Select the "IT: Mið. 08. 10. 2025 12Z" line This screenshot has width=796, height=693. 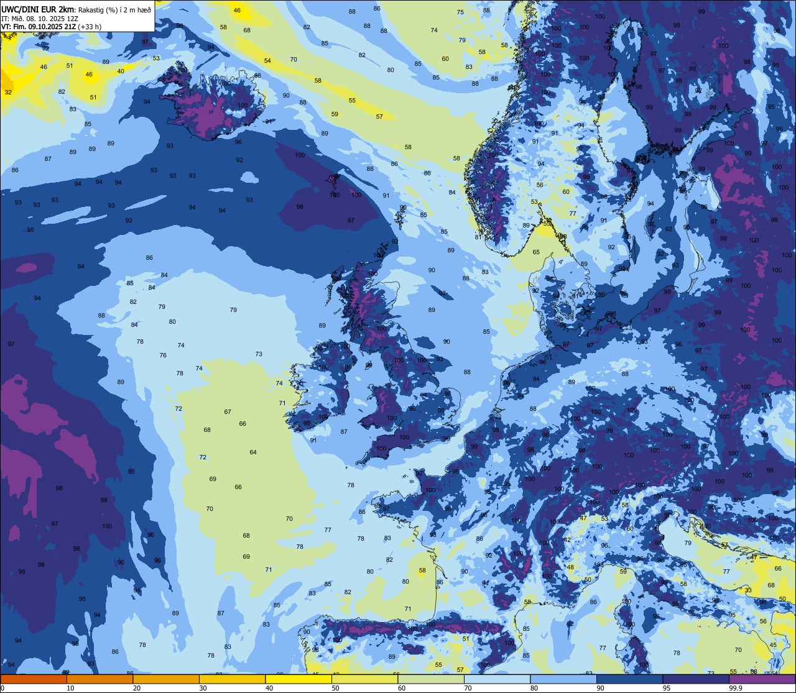[41, 19]
